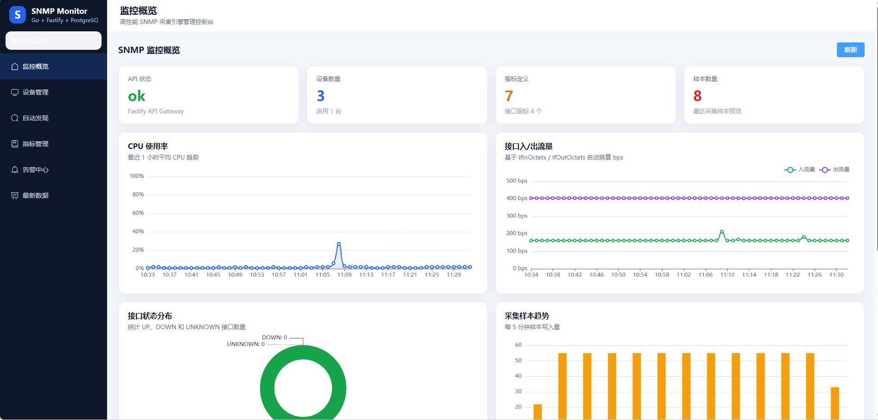The image size is (878, 420).
Task: Click the 监控概览 page header title
Action: (138, 11)
